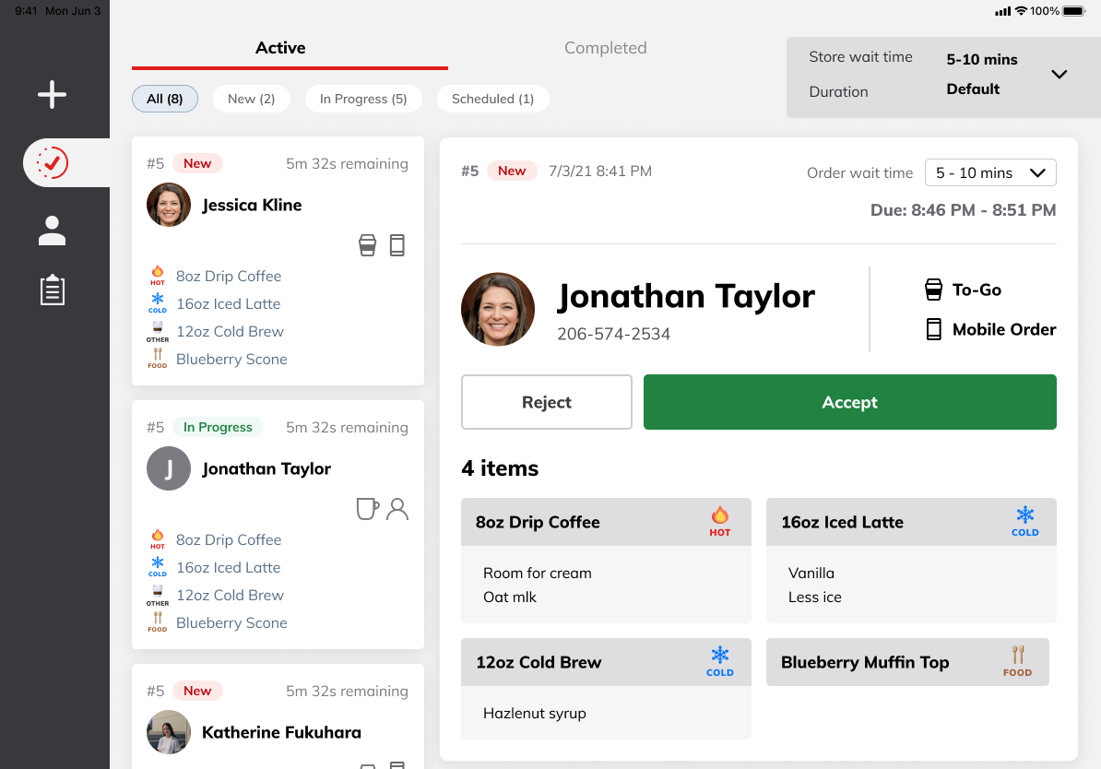Click the Mobile Order phone icon on Jessica's card
The height and width of the screenshot is (769, 1101).
[x=397, y=245]
